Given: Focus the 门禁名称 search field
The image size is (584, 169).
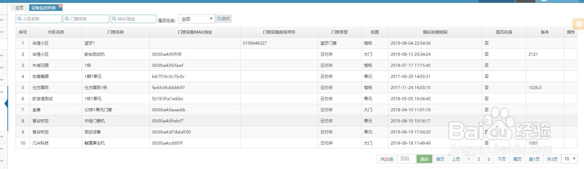Looking at the screenshot, I should pos(86,19).
